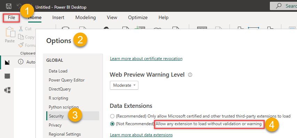297x138 pixels.
Task: Select Not Recommended allow any extension radio
Action: coord(112,124)
